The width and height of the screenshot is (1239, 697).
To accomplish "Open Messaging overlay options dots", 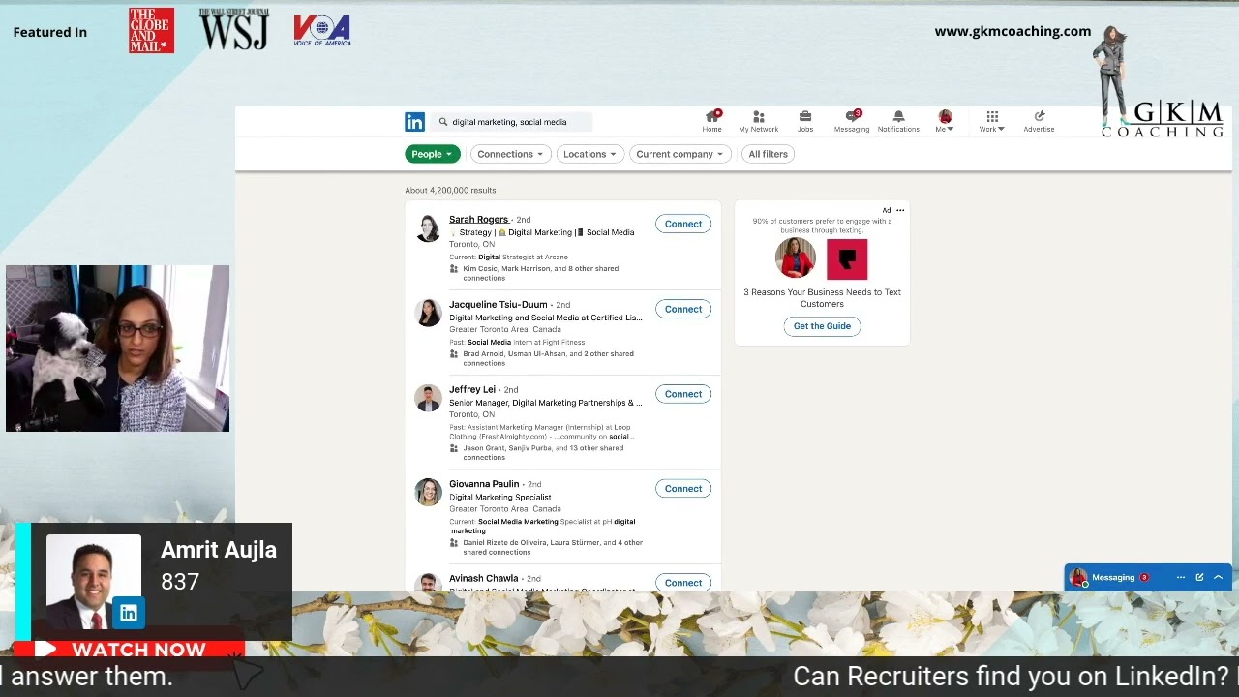I will tap(1181, 577).
